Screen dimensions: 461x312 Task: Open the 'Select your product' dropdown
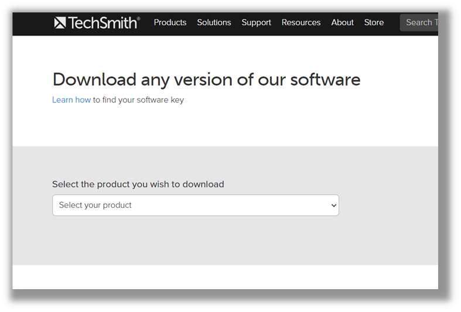[196, 205]
